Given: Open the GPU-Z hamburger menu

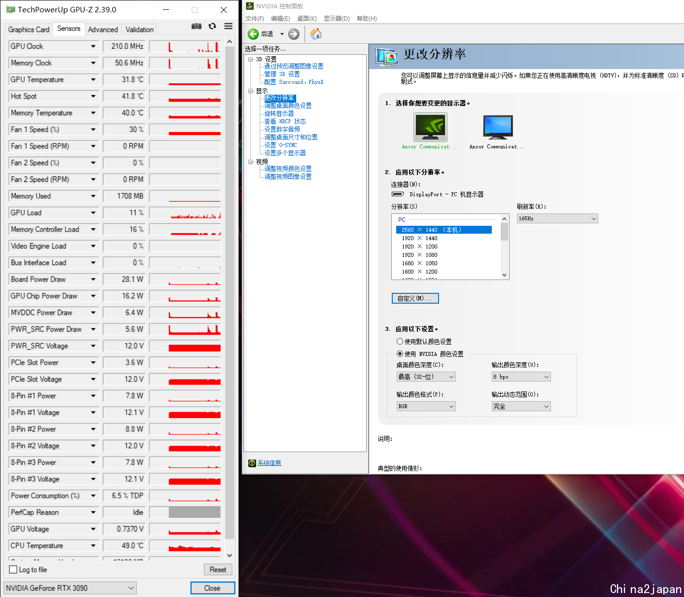Looking at the screenshot, I should tap(228, 26).
